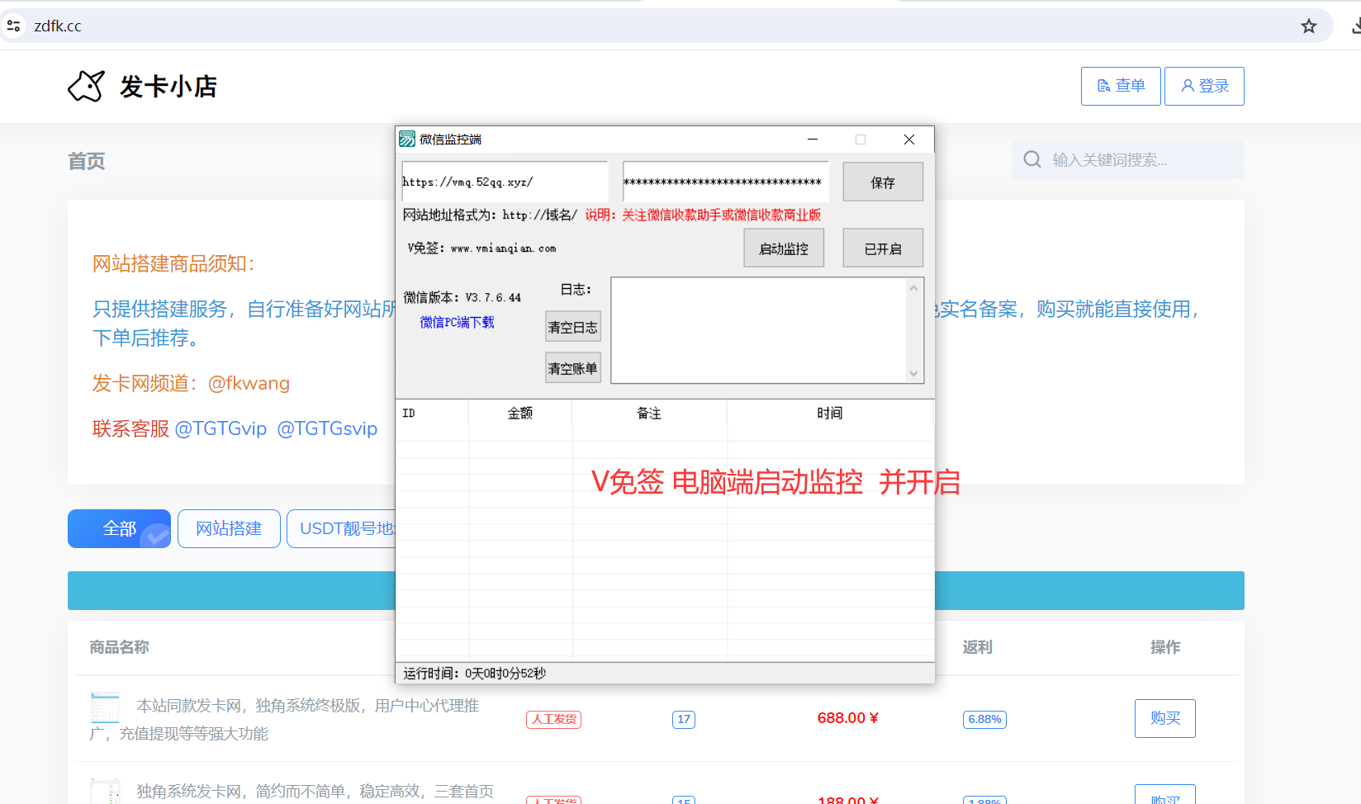
Task: Save settings with the 保存 button
Action: click(883, 182)
